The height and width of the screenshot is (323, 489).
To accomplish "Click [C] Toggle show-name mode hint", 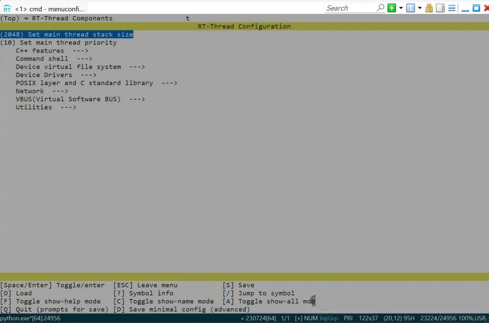I will 164,301.
